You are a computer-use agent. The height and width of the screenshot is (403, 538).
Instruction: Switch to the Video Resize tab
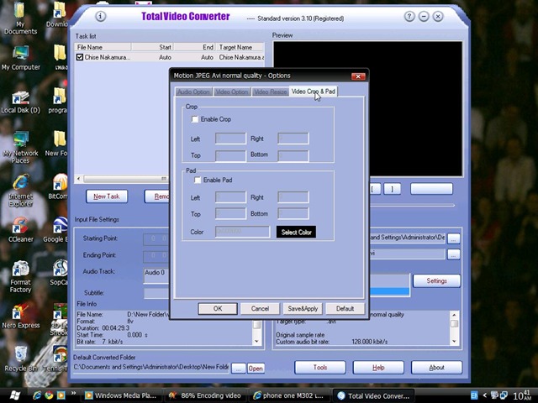click(x=270, y=92)
